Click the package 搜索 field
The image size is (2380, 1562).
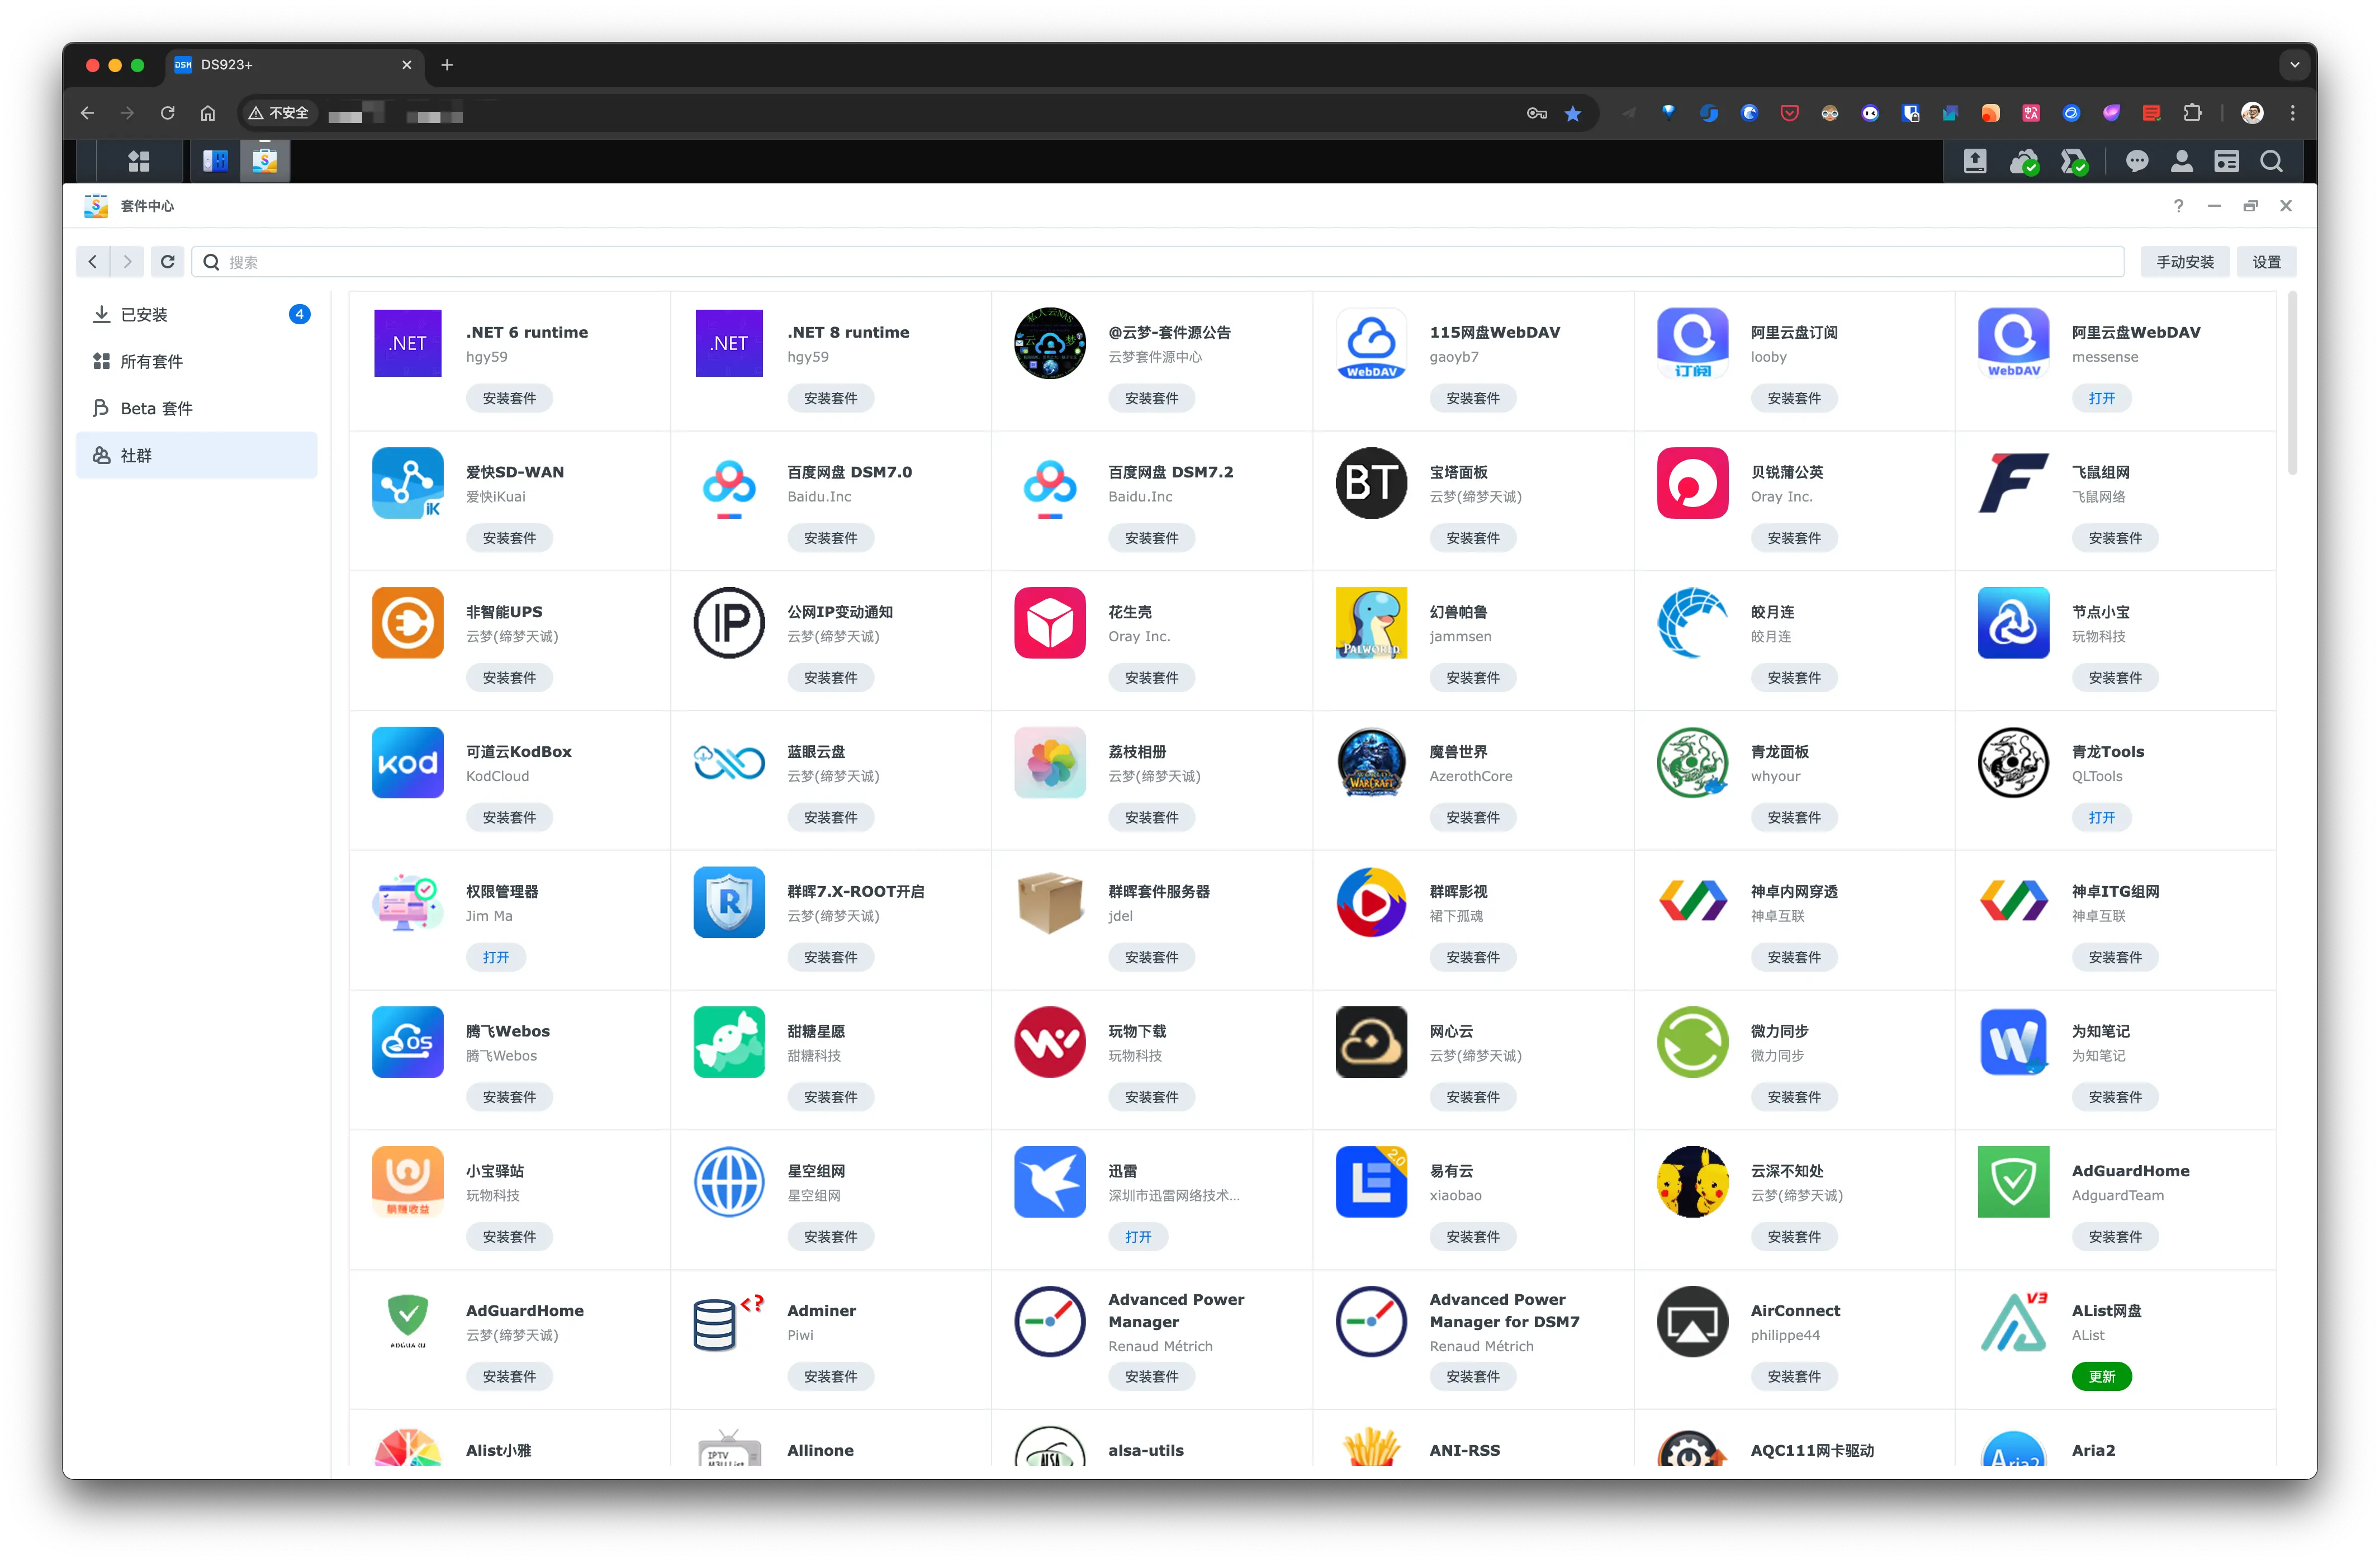click(1160, 262)
